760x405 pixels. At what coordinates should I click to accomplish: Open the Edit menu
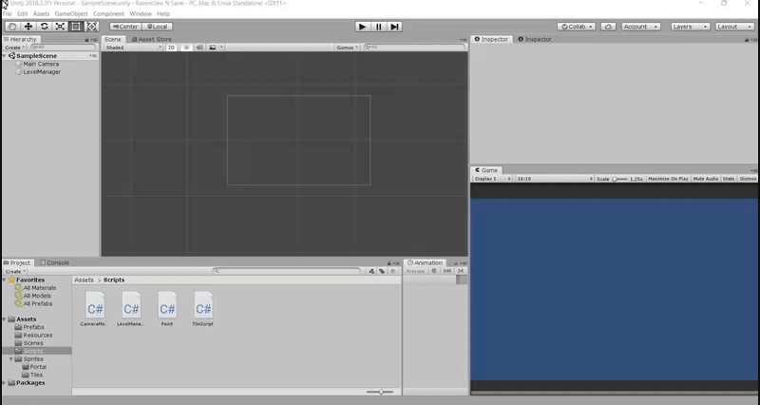22,14
